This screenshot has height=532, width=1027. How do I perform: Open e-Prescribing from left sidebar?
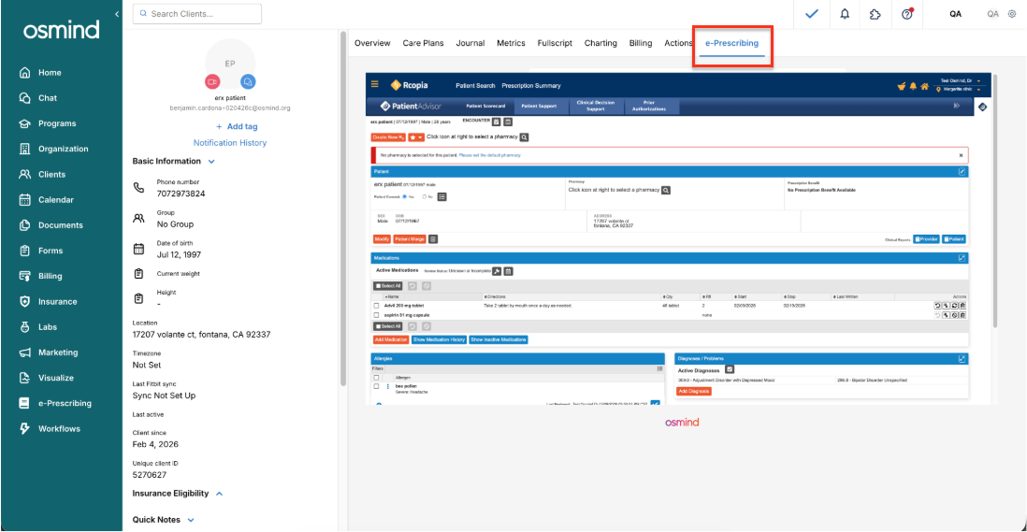56,404
